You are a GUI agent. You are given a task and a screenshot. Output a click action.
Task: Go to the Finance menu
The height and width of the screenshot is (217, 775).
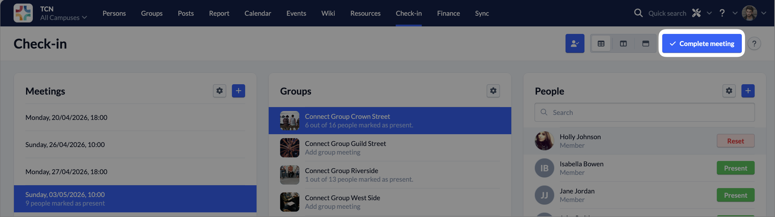coord(449,13)
